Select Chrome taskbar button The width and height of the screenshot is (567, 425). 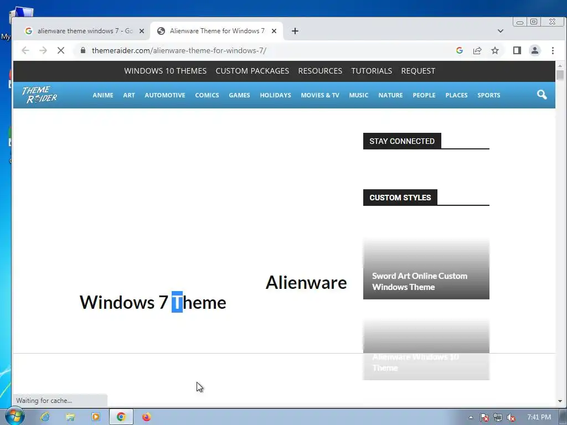121,417
